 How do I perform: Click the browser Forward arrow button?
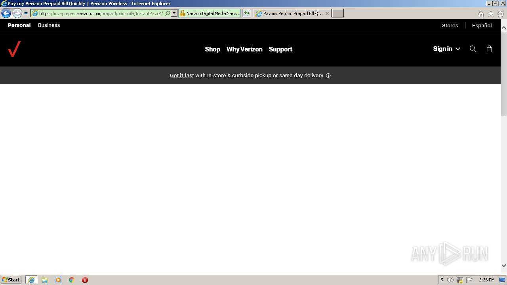[17, 13]
